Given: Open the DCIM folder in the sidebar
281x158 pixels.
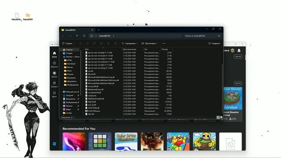Looking at the screenshot, I should (x=69, y=60).
